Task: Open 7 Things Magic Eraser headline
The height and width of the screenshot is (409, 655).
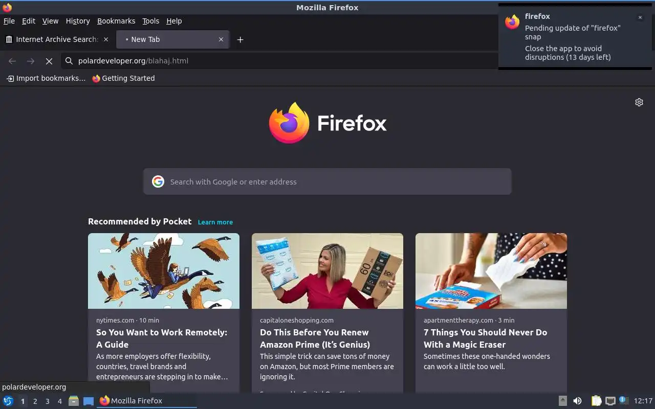Action: pos(486,338)
